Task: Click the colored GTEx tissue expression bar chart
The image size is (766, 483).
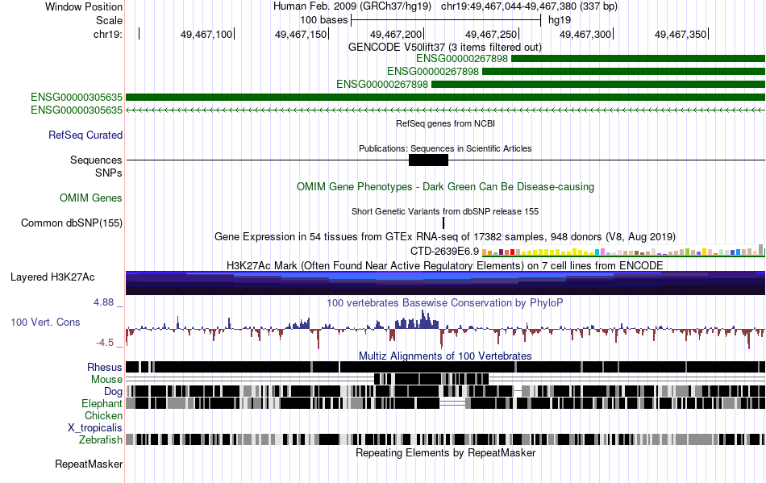Action: tap(623, 251)
